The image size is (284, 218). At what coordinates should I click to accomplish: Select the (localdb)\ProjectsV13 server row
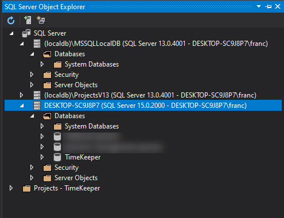150,95
